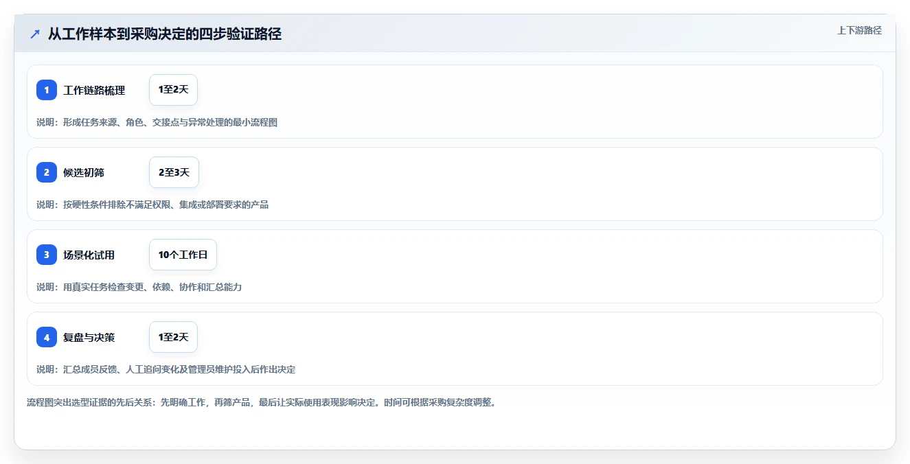Image resolution: width=910 pixels, height=464 pixels.
Task: Select the 复盘与决策 step name
Action: coord(89,337)
